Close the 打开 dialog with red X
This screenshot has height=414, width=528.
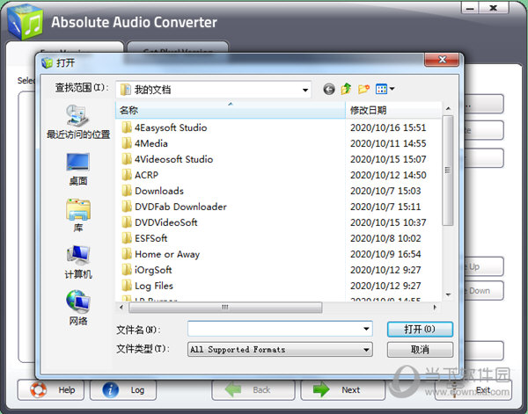(x=442, y=60)
